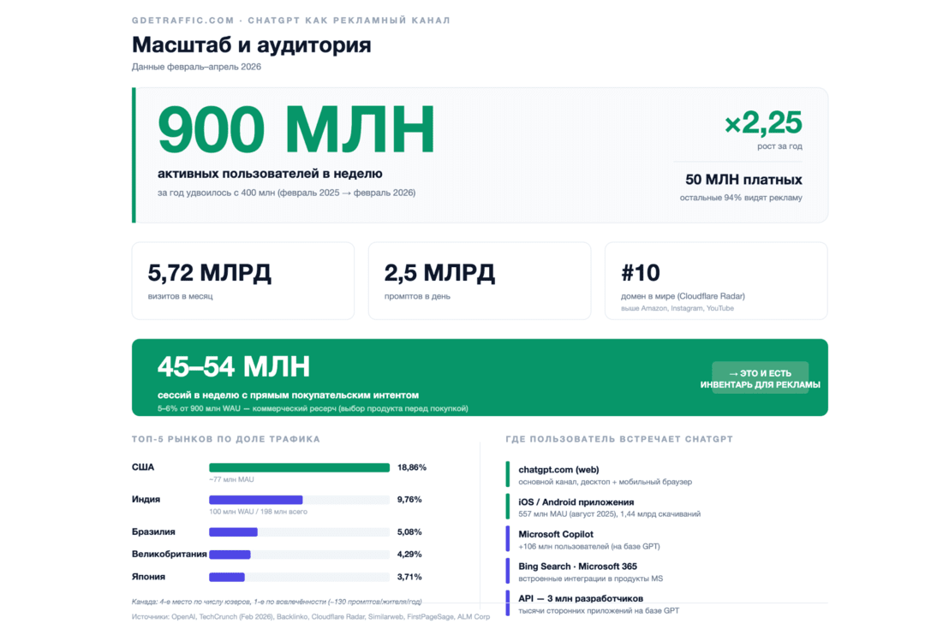Screen dimensions: 925x635
Task: Click "ТОП-5 РЫНКОВ ПО ДОЛЕ ТРАФИКА" heading
Action: [226, 439]
